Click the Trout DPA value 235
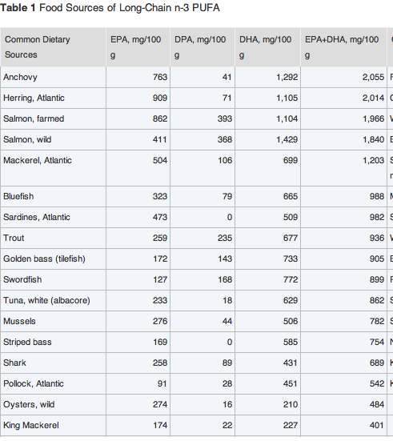This screenshot has width=393, height=441. [x=225, y=238]
